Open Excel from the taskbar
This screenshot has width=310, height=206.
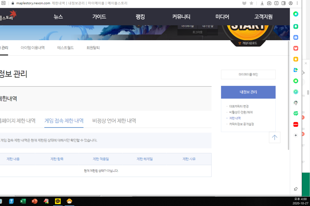(23, 201)
